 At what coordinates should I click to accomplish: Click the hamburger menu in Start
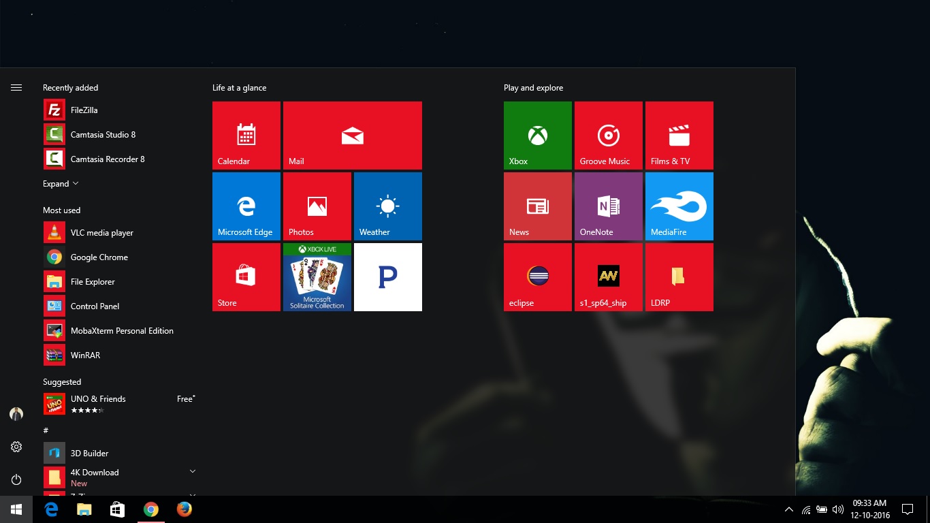coord(16,88)
